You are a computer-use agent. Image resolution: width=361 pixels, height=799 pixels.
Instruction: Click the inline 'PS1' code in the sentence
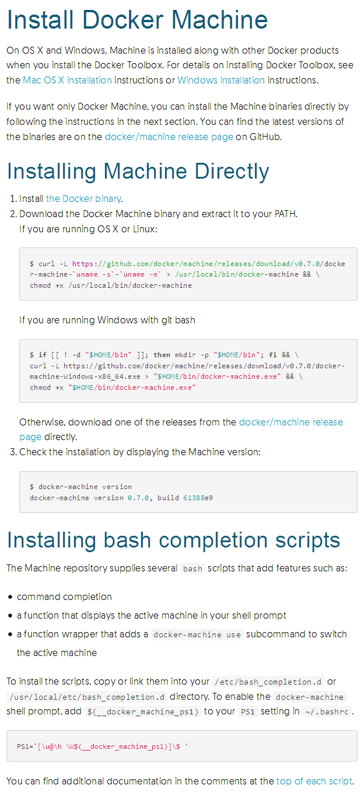(x=248, y=712)
